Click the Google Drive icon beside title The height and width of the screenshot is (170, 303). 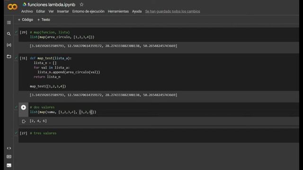(x=24, y=4)
